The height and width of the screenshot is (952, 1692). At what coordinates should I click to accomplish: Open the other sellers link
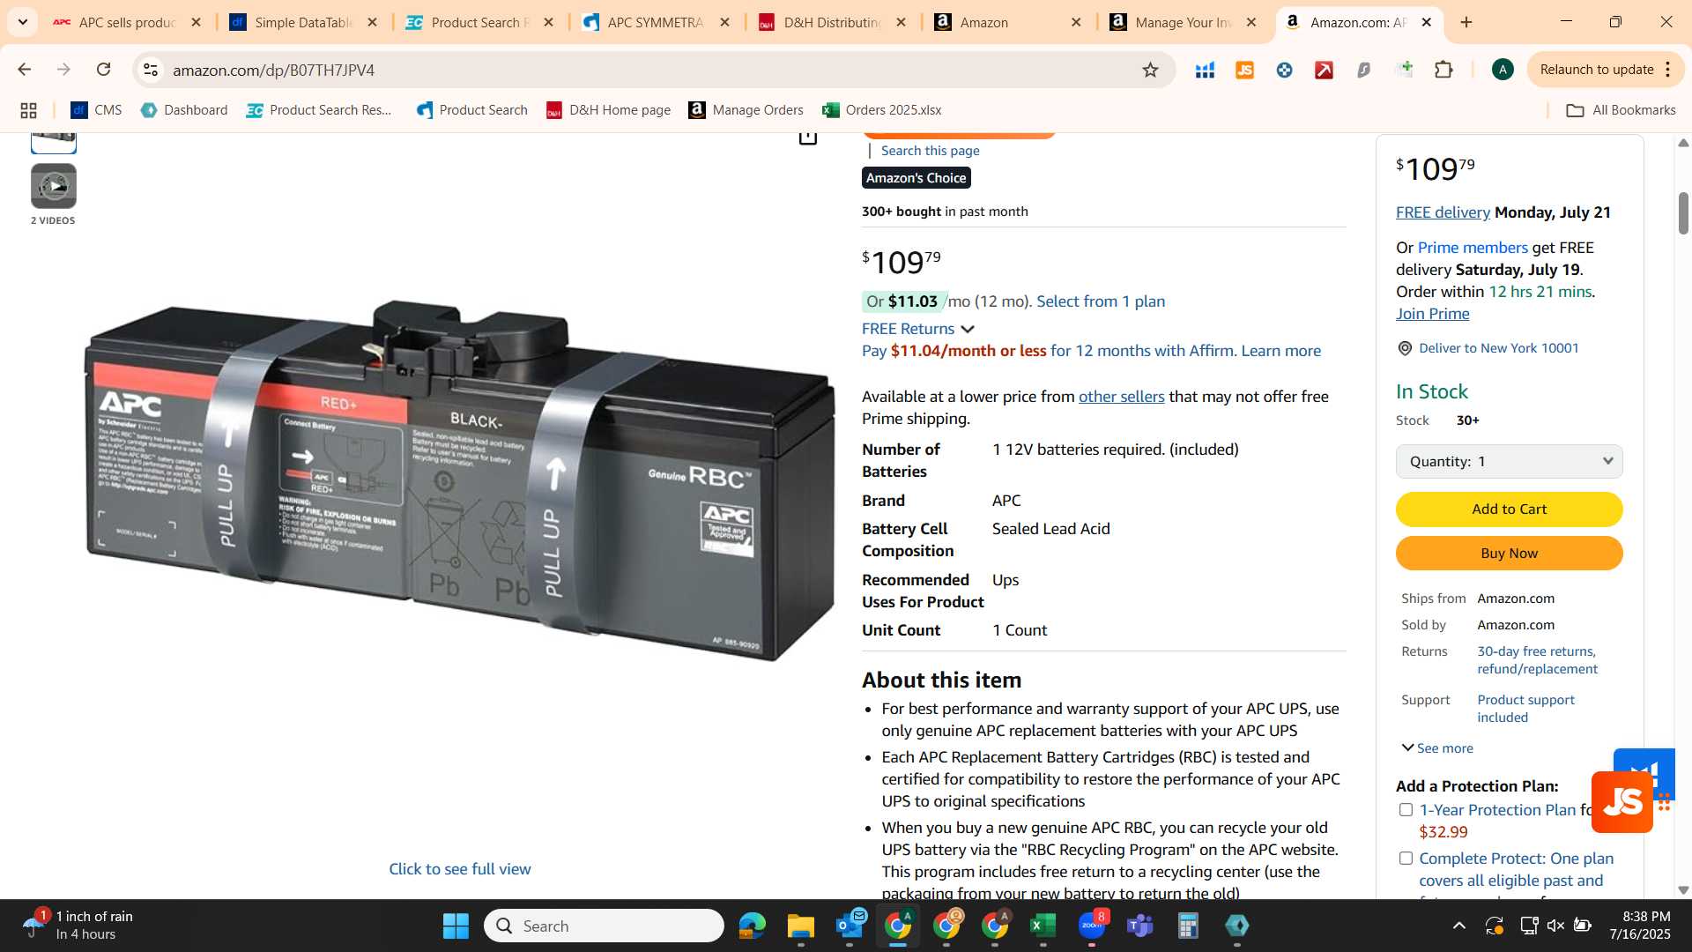point(1121,397)
